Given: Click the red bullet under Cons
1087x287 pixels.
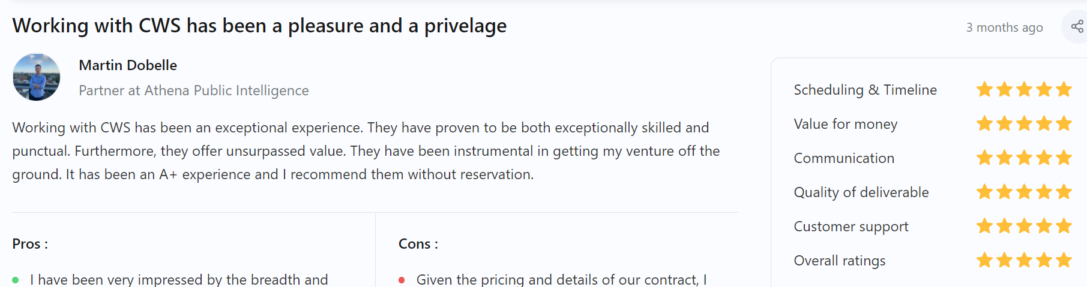Looking at the screenshot, I should [x=402, y=280].
